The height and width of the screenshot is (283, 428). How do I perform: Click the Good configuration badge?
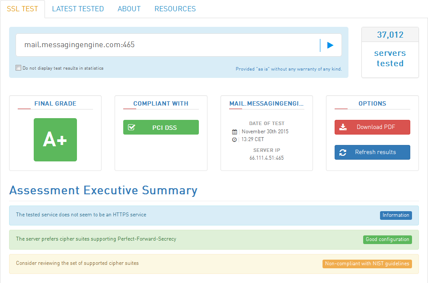point(387,240)
